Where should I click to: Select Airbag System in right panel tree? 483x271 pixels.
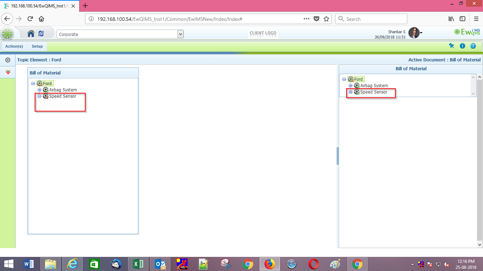point(374,86)
